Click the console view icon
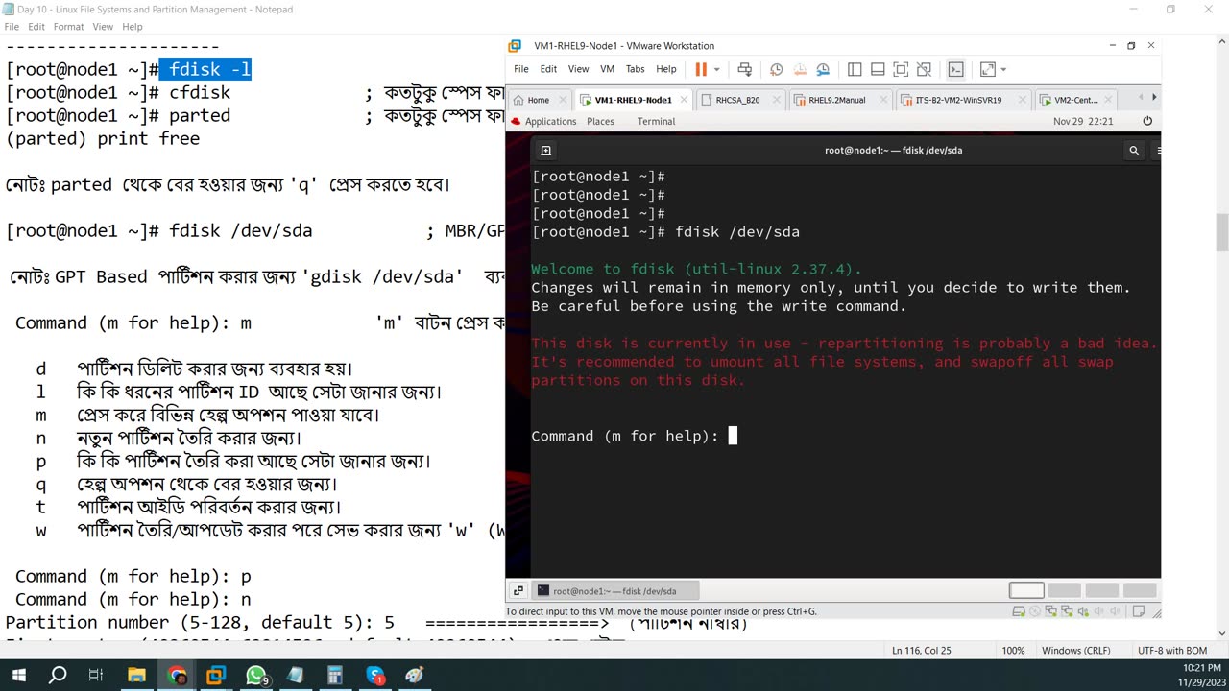The image size is (1229, 691). tap(955, 69)
